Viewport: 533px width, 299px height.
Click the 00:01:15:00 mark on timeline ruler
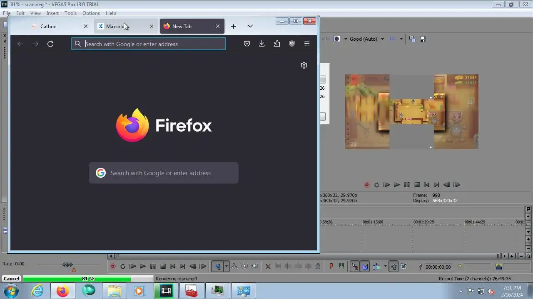tap(372, 222)
